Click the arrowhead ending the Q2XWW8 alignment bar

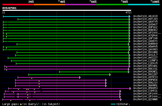click(120, 99)
